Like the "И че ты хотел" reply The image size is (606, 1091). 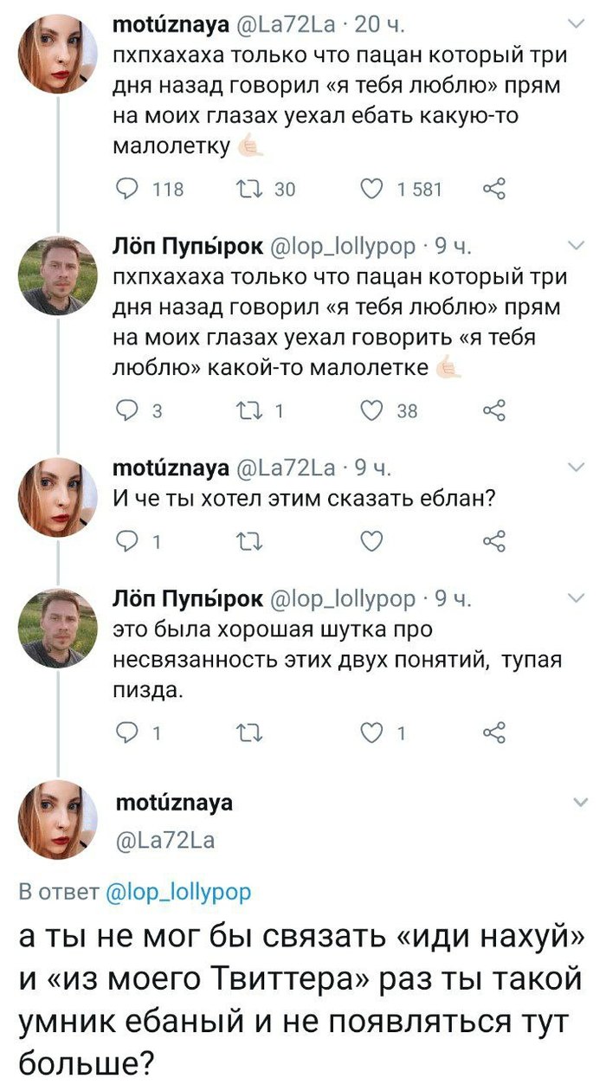click(371, 541)
